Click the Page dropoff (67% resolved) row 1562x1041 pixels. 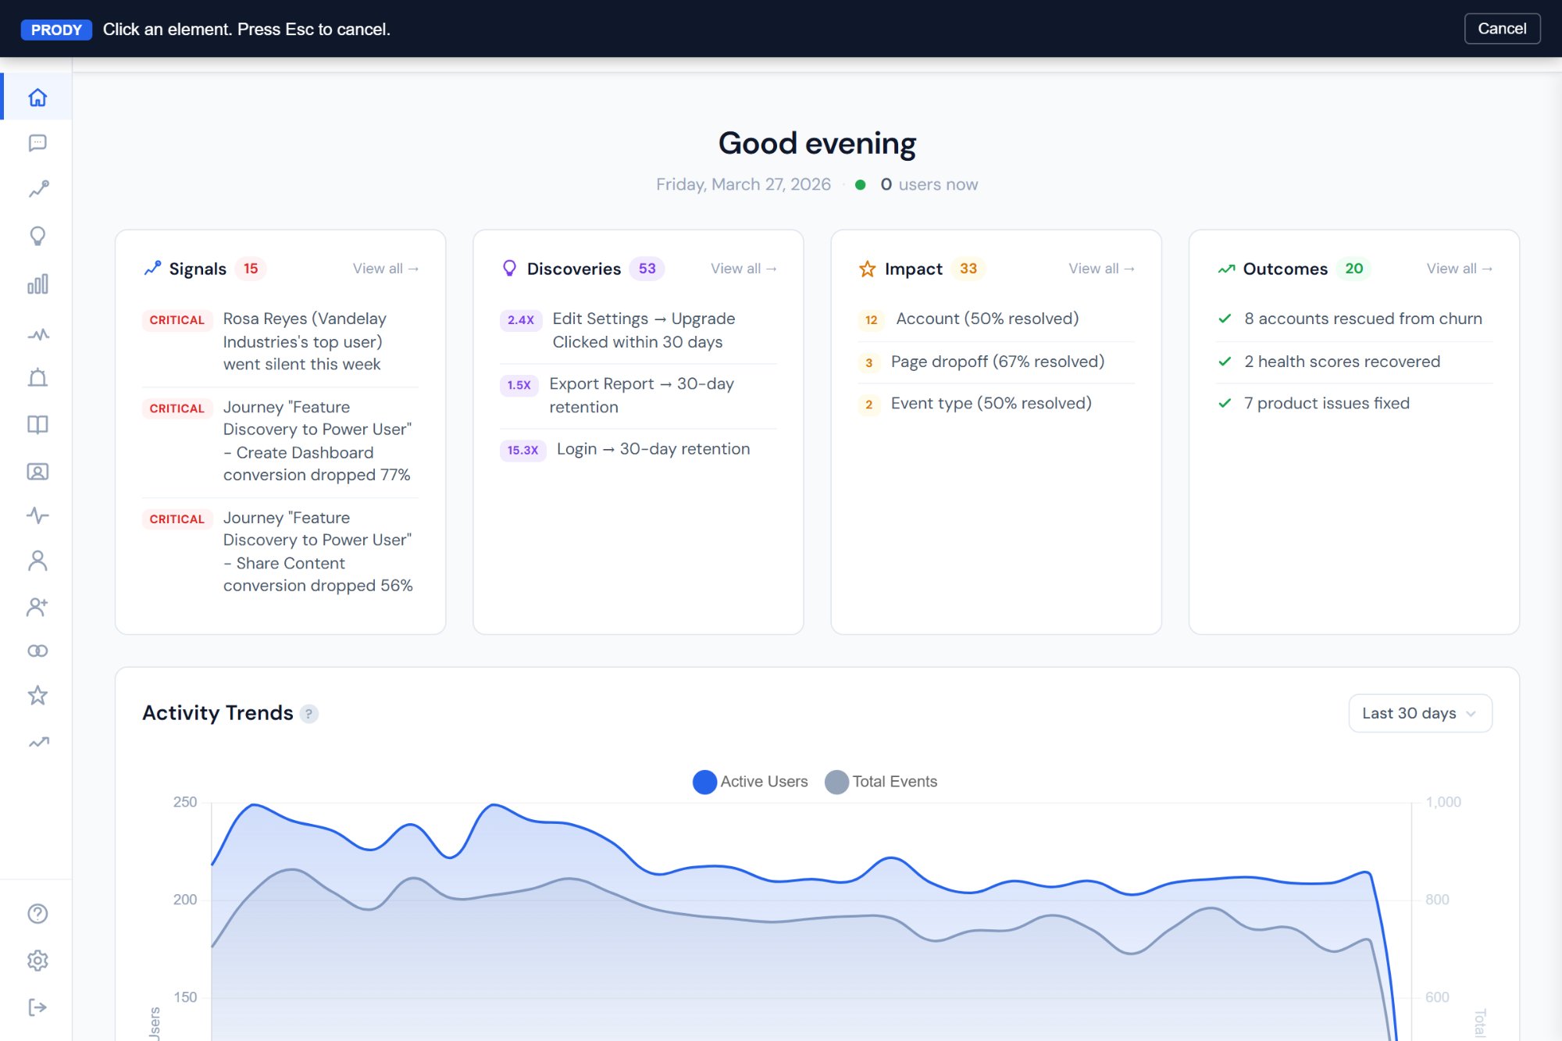996,362
